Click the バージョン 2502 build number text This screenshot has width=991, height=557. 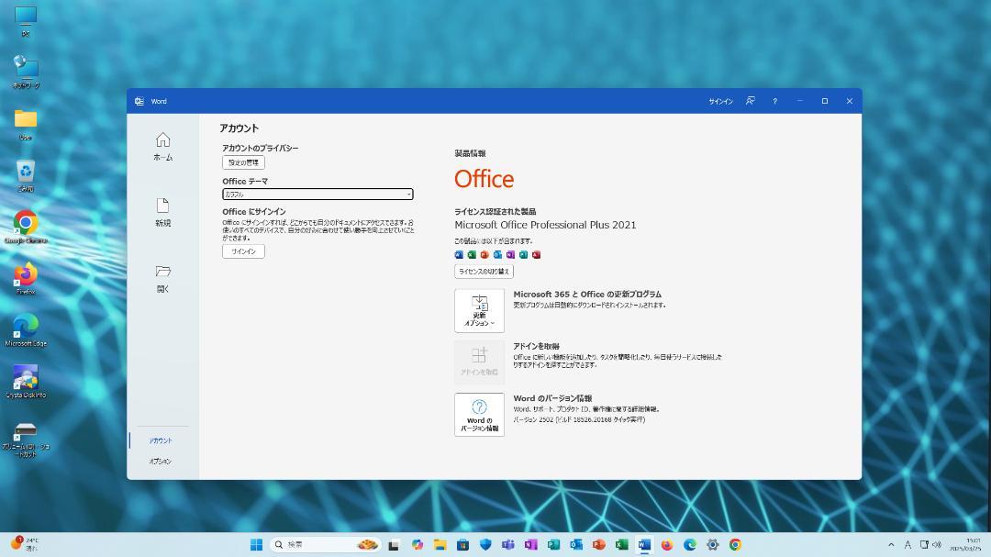pos(579,419)
